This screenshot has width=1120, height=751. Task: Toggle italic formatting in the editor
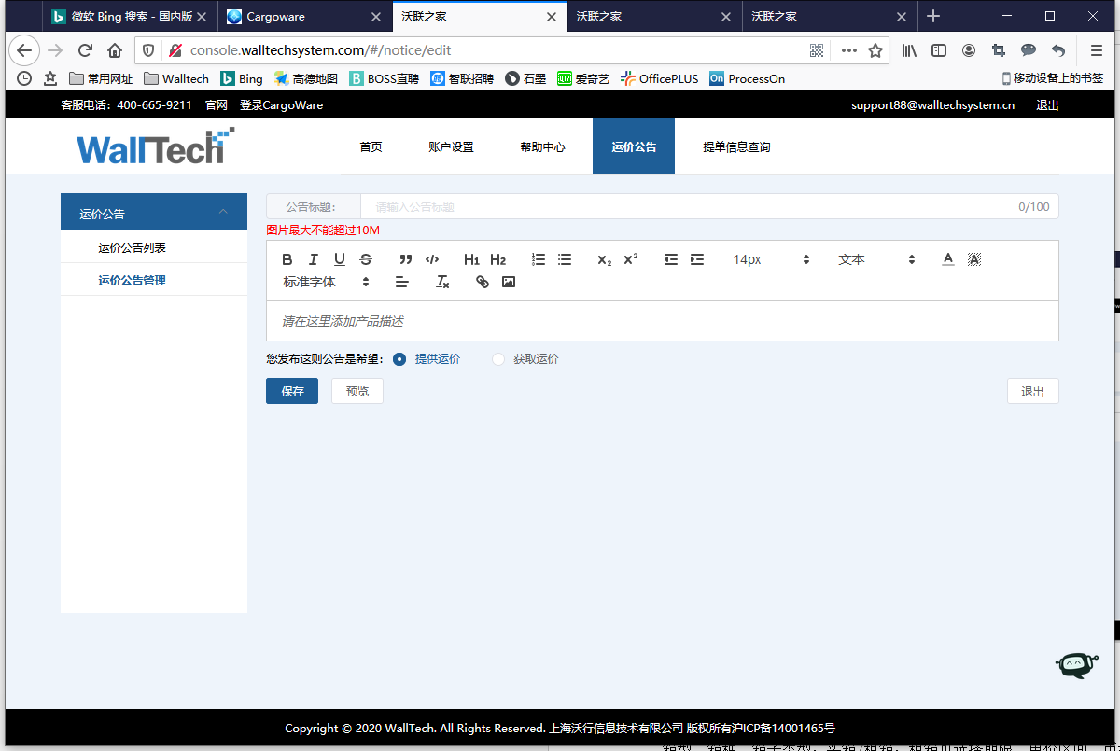coord(314,259)
